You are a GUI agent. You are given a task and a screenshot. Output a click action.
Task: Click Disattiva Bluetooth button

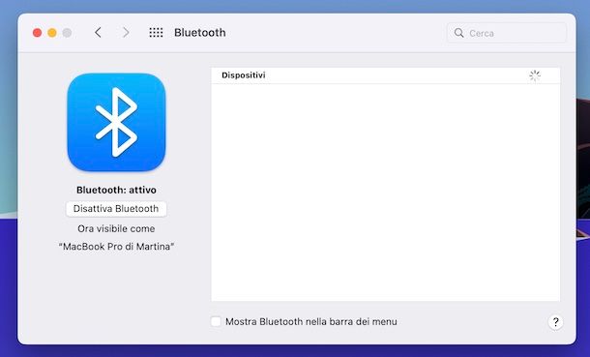tap(116, 209)
